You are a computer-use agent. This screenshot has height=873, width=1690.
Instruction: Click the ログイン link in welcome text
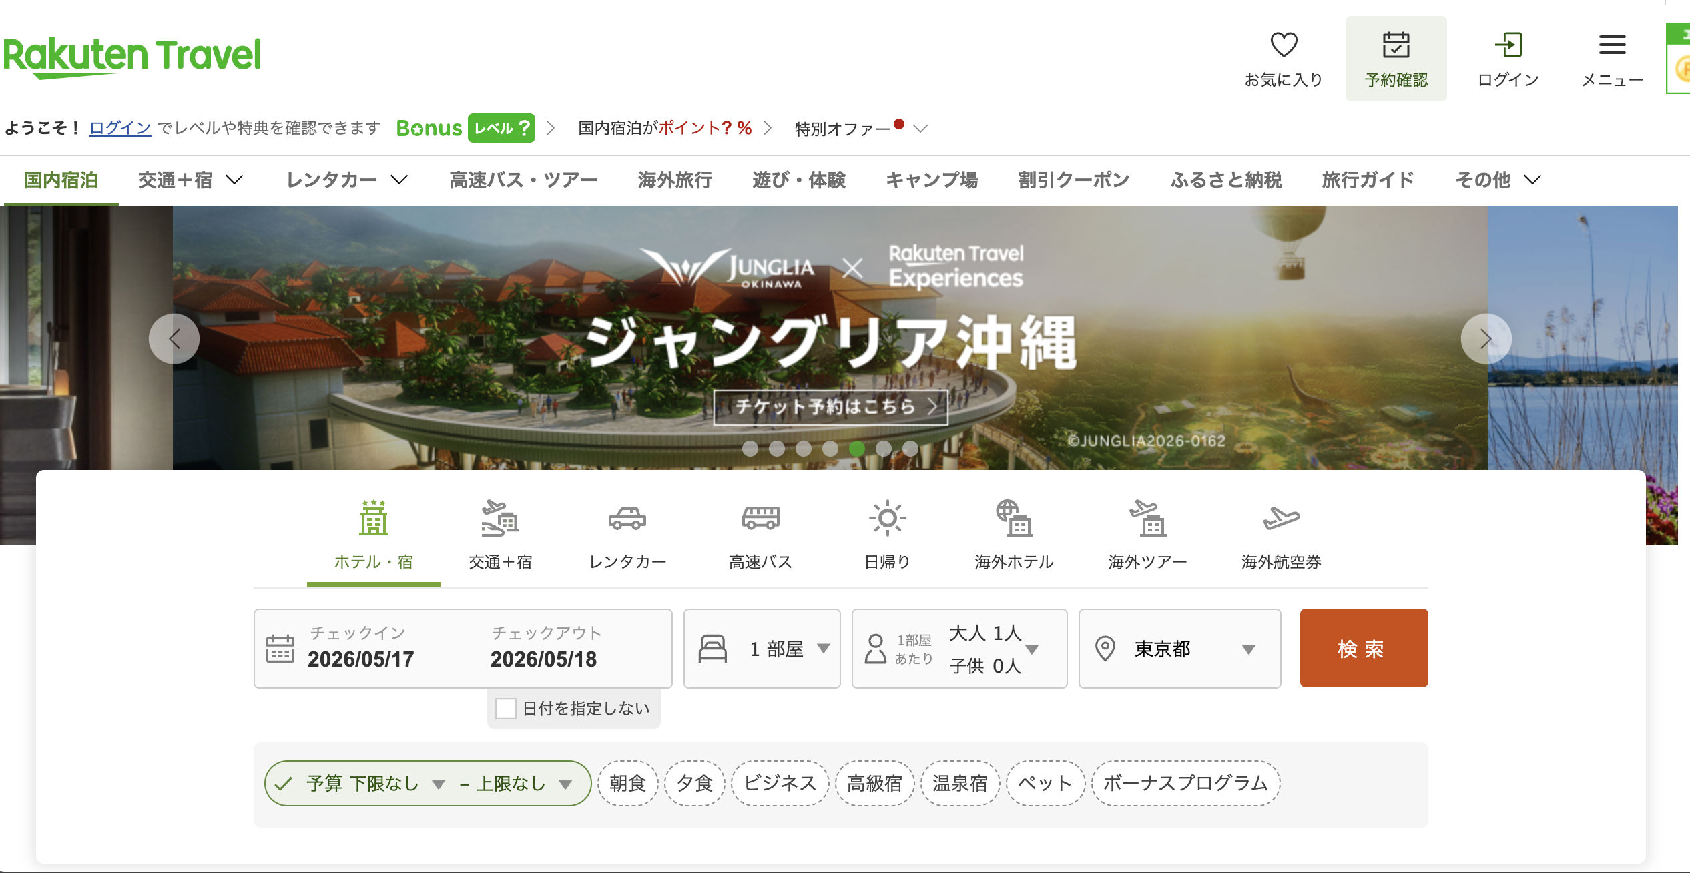pyautogui.click(x=120, y=128)
